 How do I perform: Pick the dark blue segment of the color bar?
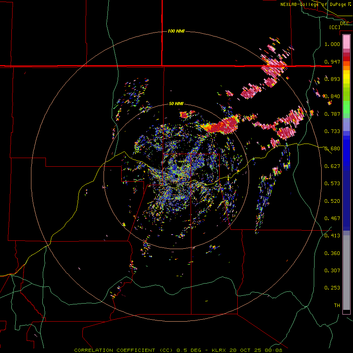[x=346, y=198]
